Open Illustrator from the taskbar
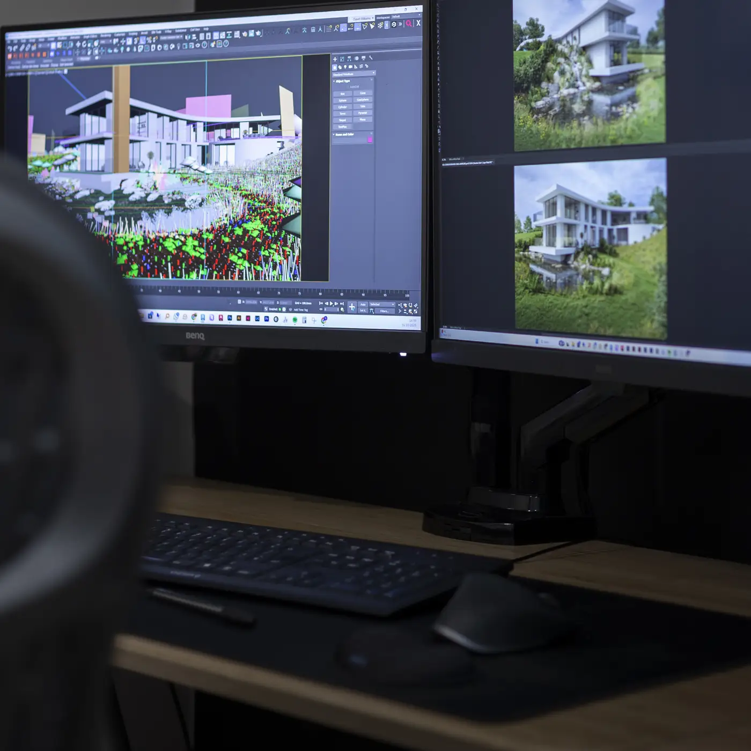Screen dimensions: 751x751 pos(239,318)
